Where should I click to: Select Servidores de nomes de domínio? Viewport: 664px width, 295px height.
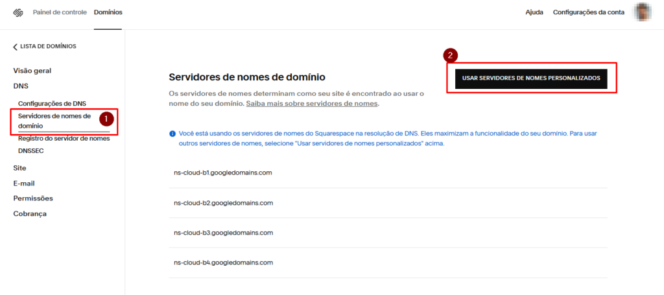[x=54, y=121]
